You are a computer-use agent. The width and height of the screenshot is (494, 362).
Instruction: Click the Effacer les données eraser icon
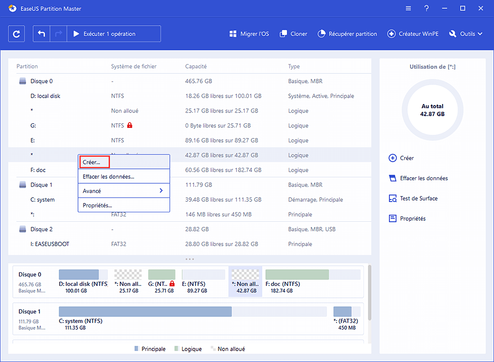click(x=393, y=178)
